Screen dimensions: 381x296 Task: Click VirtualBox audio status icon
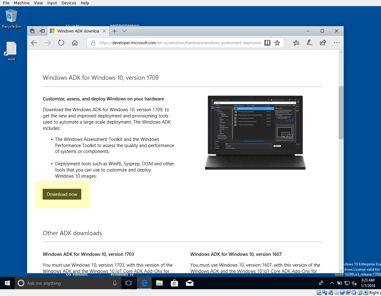coord(325,293)
